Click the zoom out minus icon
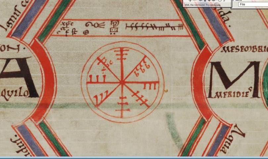This screenshot has width=268, height=159. click(195, 1)
